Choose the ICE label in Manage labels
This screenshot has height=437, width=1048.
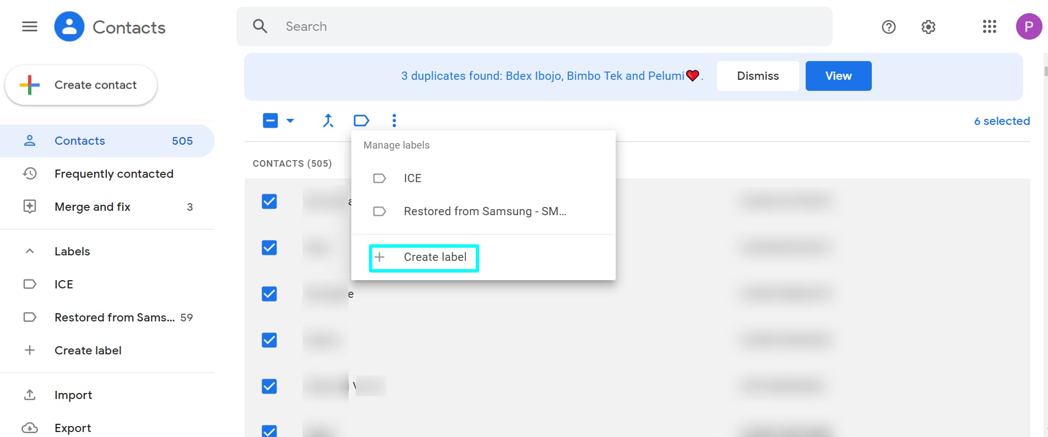coord(412,178)
